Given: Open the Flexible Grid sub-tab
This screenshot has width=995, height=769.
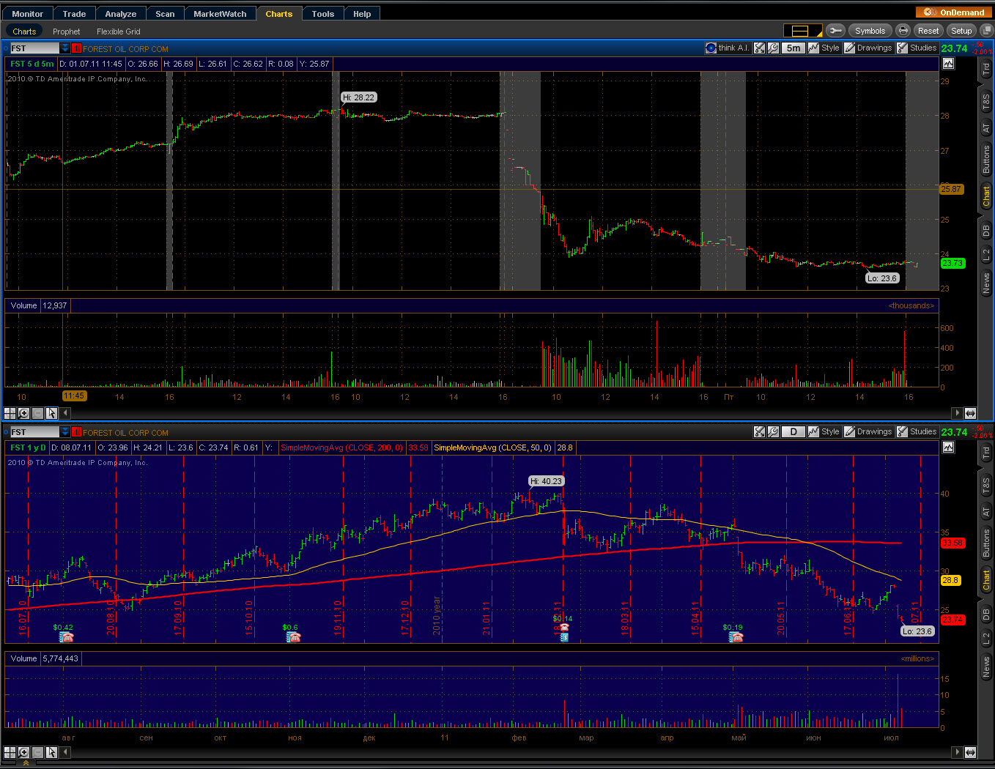Looking at the screenshot, I should (x=118, y=31).
